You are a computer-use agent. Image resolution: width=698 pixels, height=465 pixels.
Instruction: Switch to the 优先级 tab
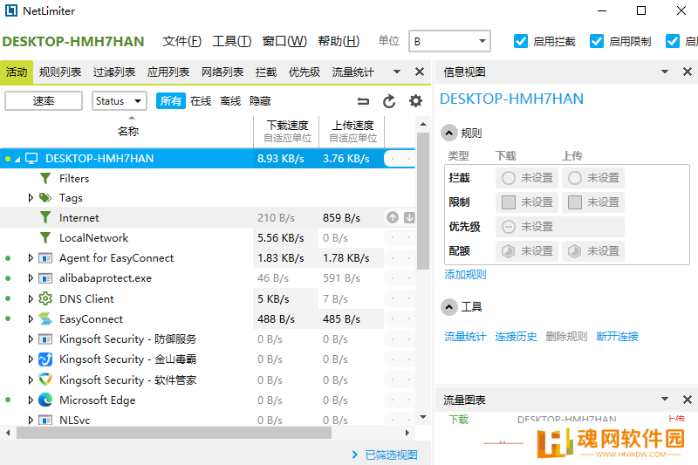(304, 72)
